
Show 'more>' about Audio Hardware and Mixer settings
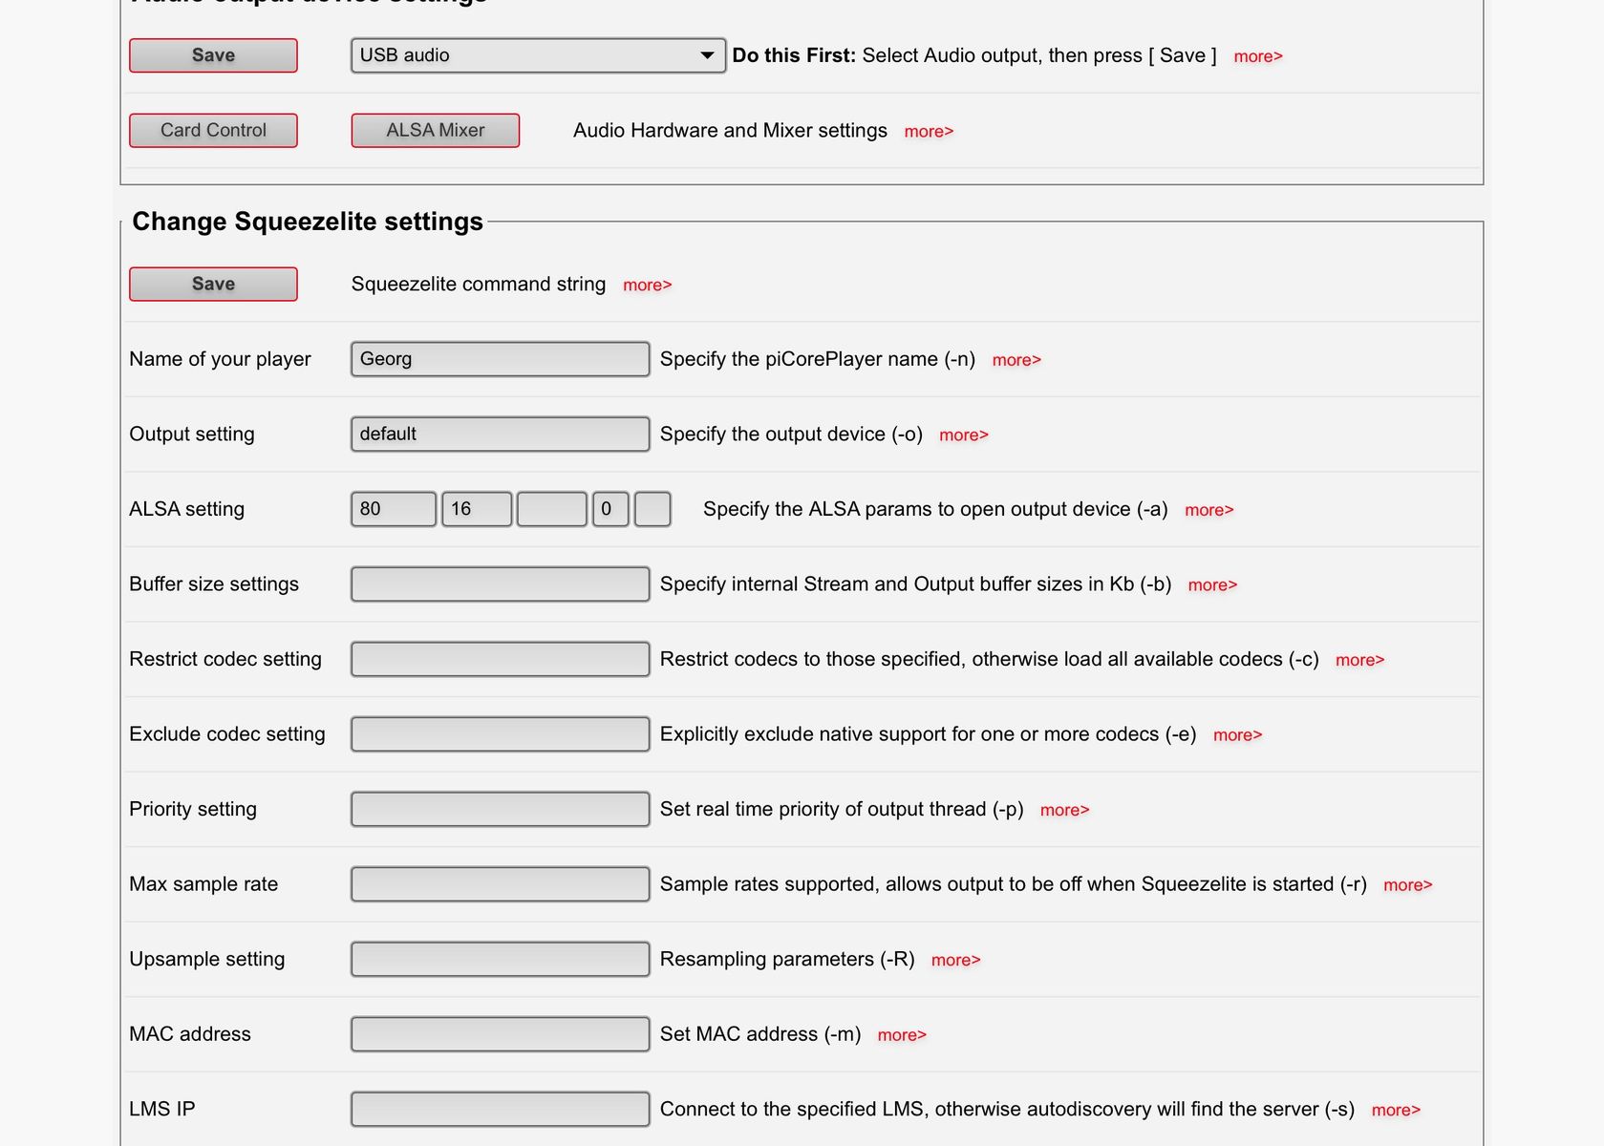point(929,132)
